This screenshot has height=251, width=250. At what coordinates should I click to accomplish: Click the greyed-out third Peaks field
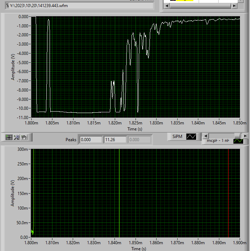click(x=139, y=140)
